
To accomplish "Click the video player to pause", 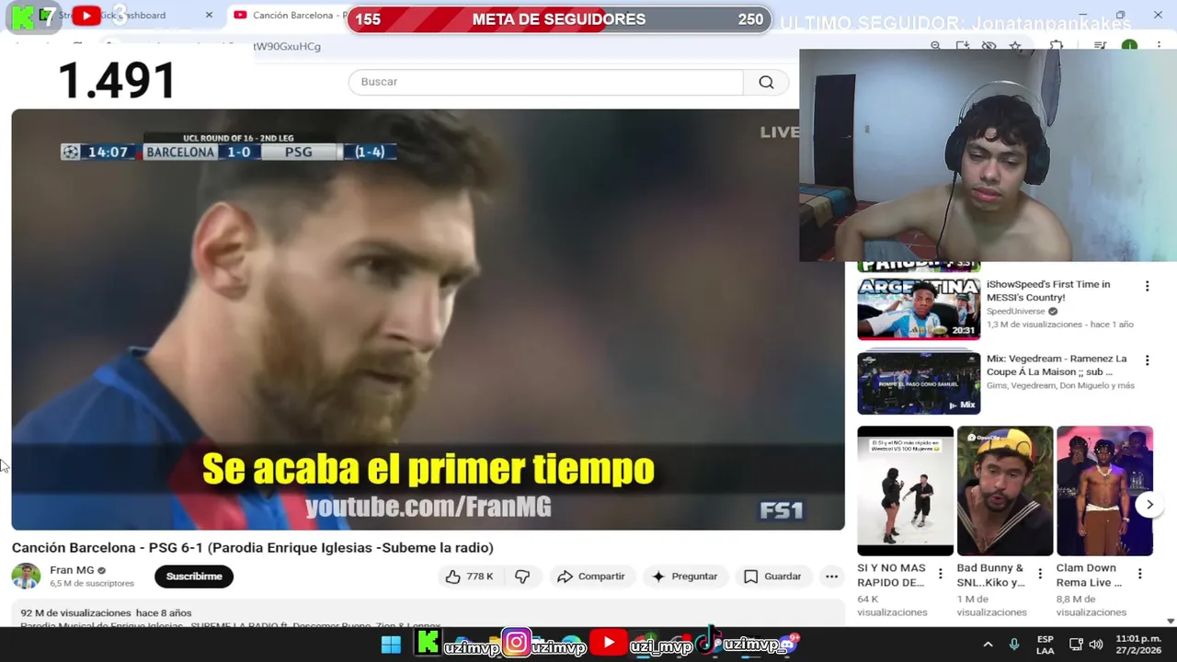I will 428,319.
